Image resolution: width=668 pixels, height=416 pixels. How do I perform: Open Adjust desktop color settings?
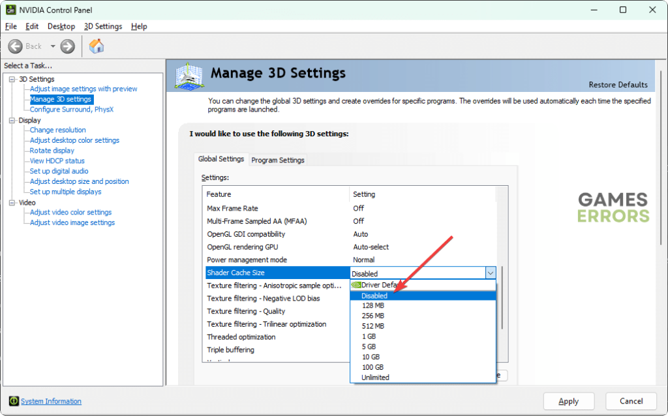coord(74,140)
